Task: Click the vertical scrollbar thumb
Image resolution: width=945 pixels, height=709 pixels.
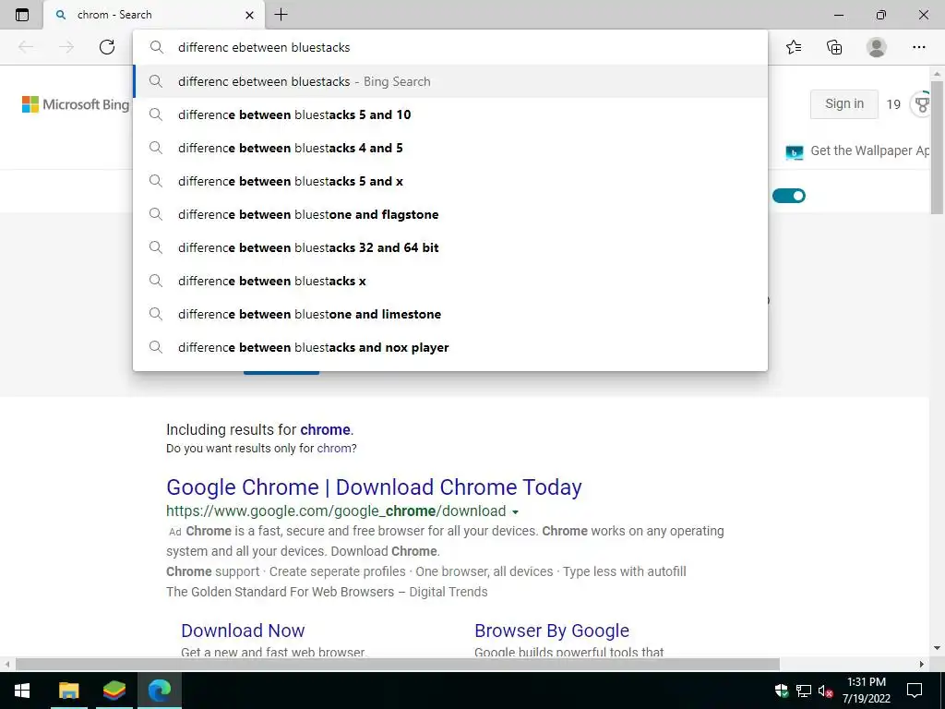Action: 937,148
